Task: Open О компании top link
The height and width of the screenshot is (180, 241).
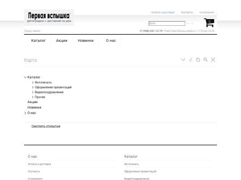Action: point(207,12)
